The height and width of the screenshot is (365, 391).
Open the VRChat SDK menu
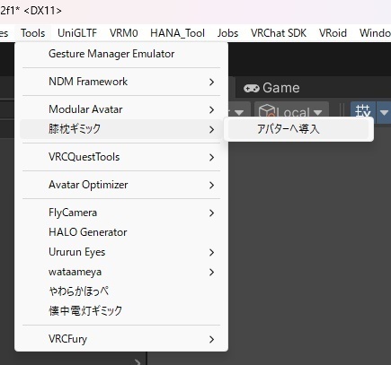[x=279, y=33]
